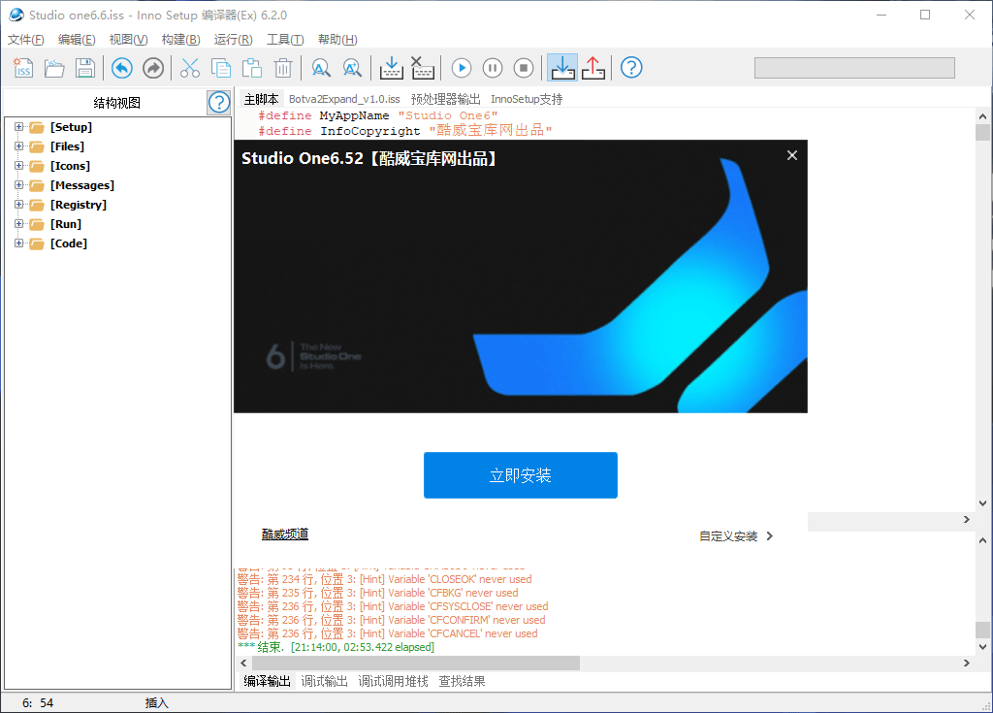
Task: Close the Studio One6.52 installer window
Action: point(791,155)
